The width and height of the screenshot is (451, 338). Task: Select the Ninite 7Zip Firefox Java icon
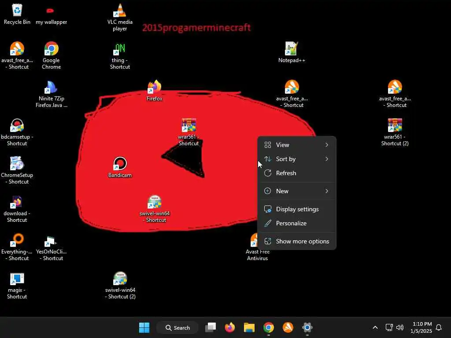[51, 94]
